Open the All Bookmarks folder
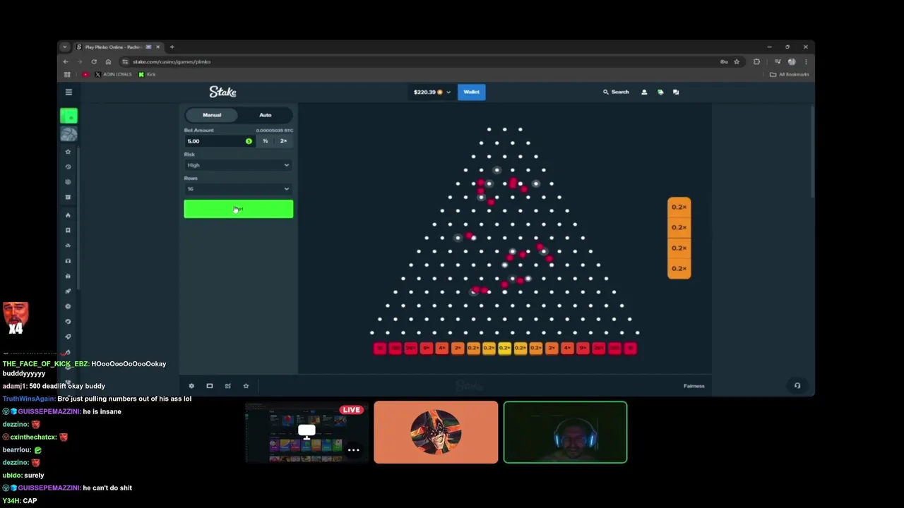Viewport: 904px width, 508px height. coord(790,74)
